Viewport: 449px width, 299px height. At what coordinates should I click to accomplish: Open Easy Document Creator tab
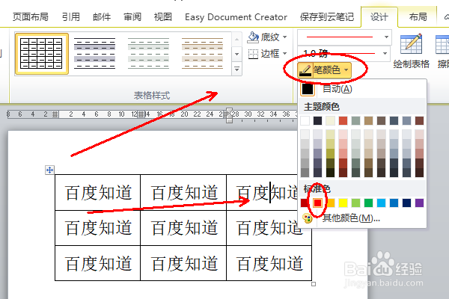point(236,17)
